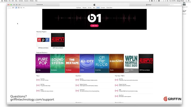The height and width of the screenshot is (107, 191).
Task: Open the View menu
Action: point(16,1)
